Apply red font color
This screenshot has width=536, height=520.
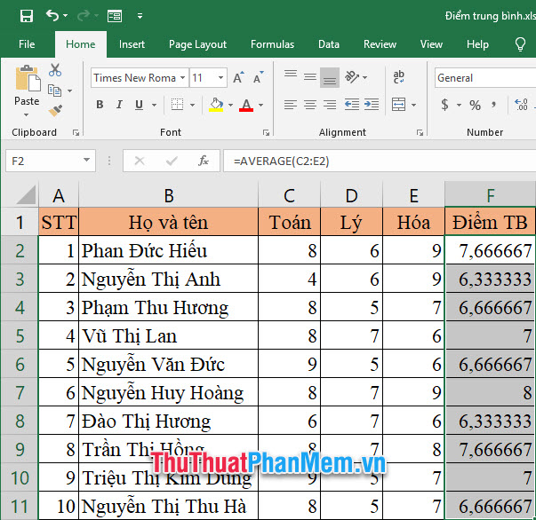click(246, 105)
